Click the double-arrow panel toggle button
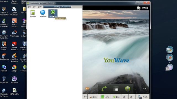This screenshot has height=99, width=177. coord(85,97)
